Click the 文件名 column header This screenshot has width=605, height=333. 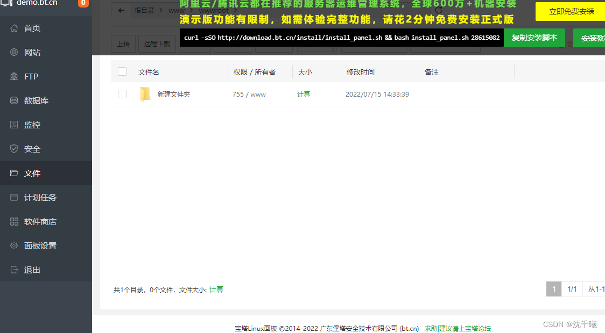click(x=149, y=72)
